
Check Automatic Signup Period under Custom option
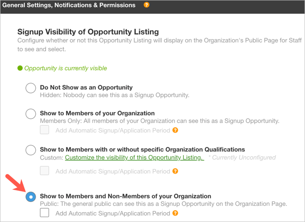point(44,171)
